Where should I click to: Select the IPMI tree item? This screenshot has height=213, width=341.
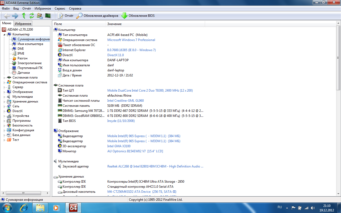click(21, 54)
